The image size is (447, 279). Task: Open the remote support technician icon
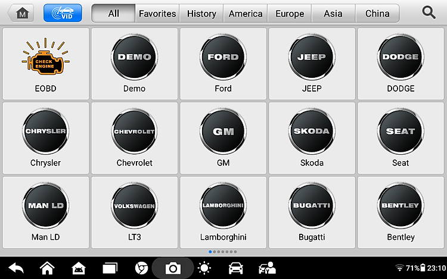[x=267, y=268]
